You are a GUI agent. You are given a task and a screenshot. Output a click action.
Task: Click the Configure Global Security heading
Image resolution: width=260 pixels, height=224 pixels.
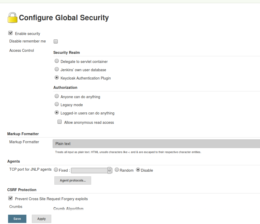point(64,18)
